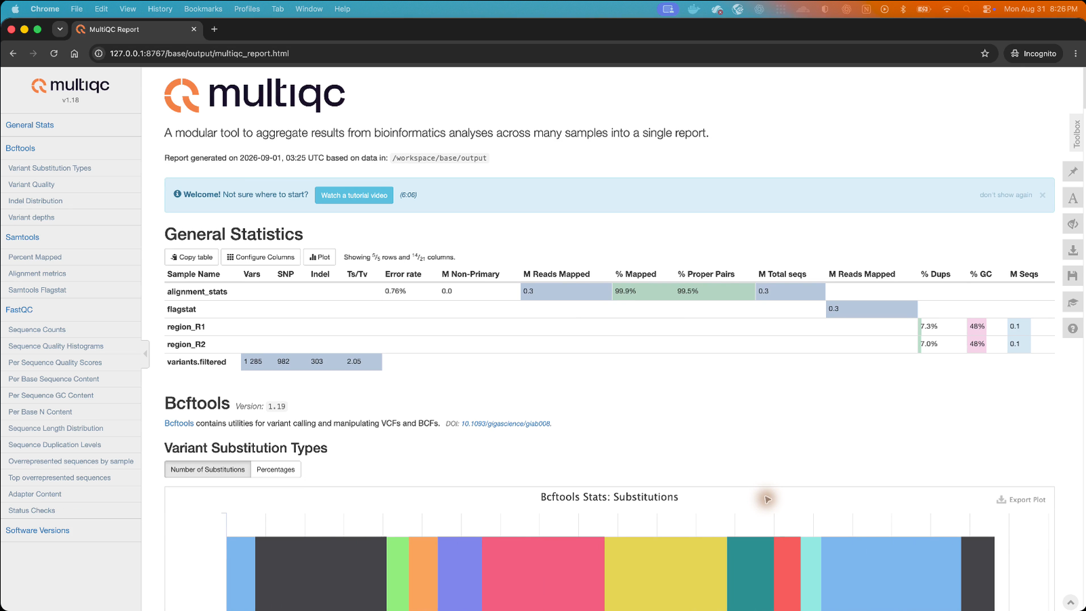Sort the table by Error rate column
The image size is (1086, 611).
tap(403, 274)
